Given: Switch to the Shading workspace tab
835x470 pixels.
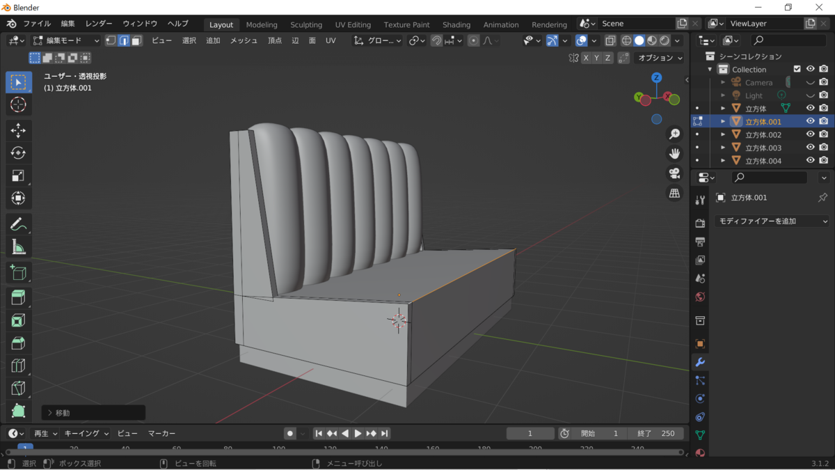Looking at the screenshot, I should coord(456,24).
